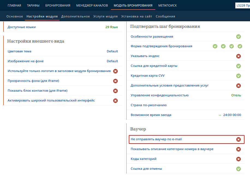Click the green check for Особенности размещения

coord(239,37)
